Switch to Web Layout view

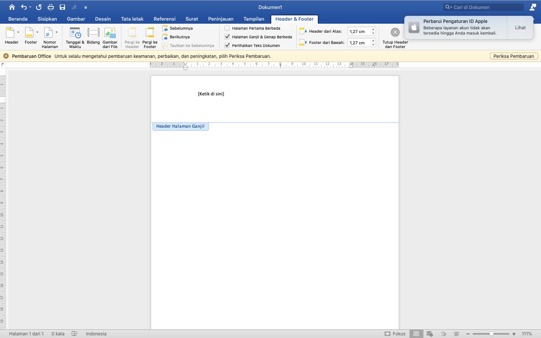click(430, 333)
